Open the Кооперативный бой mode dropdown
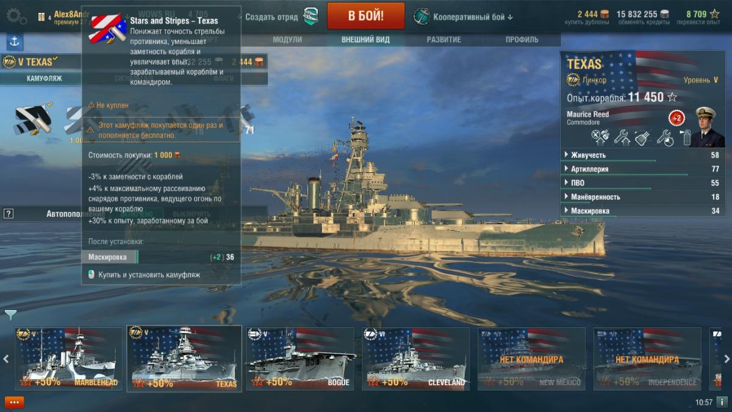The image size is (732, 412). pos(464,17)
